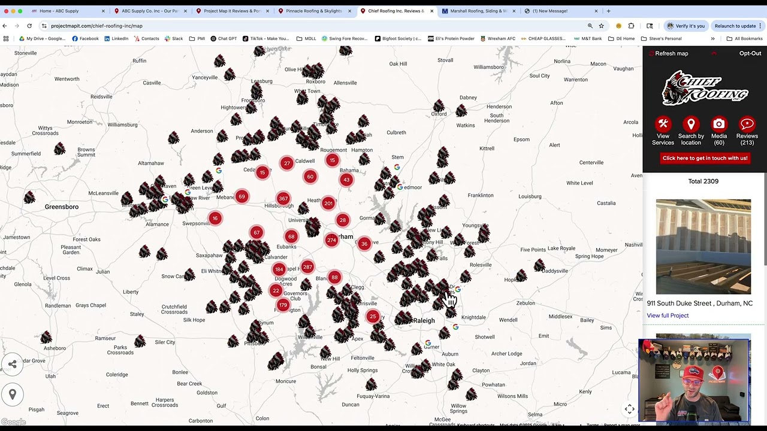The image size is (767, 431).
Task: Click the map cluster marker 201
Action: [328, 204]
